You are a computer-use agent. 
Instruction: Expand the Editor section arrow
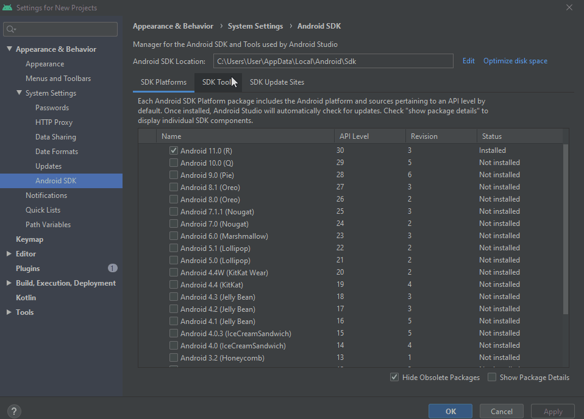[9, 253]
